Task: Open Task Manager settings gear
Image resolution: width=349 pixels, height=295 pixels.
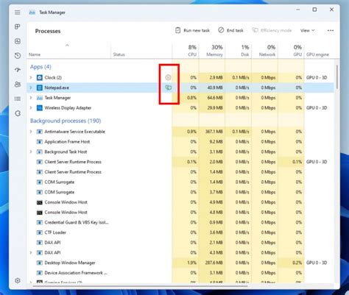Action: (18, 280)
